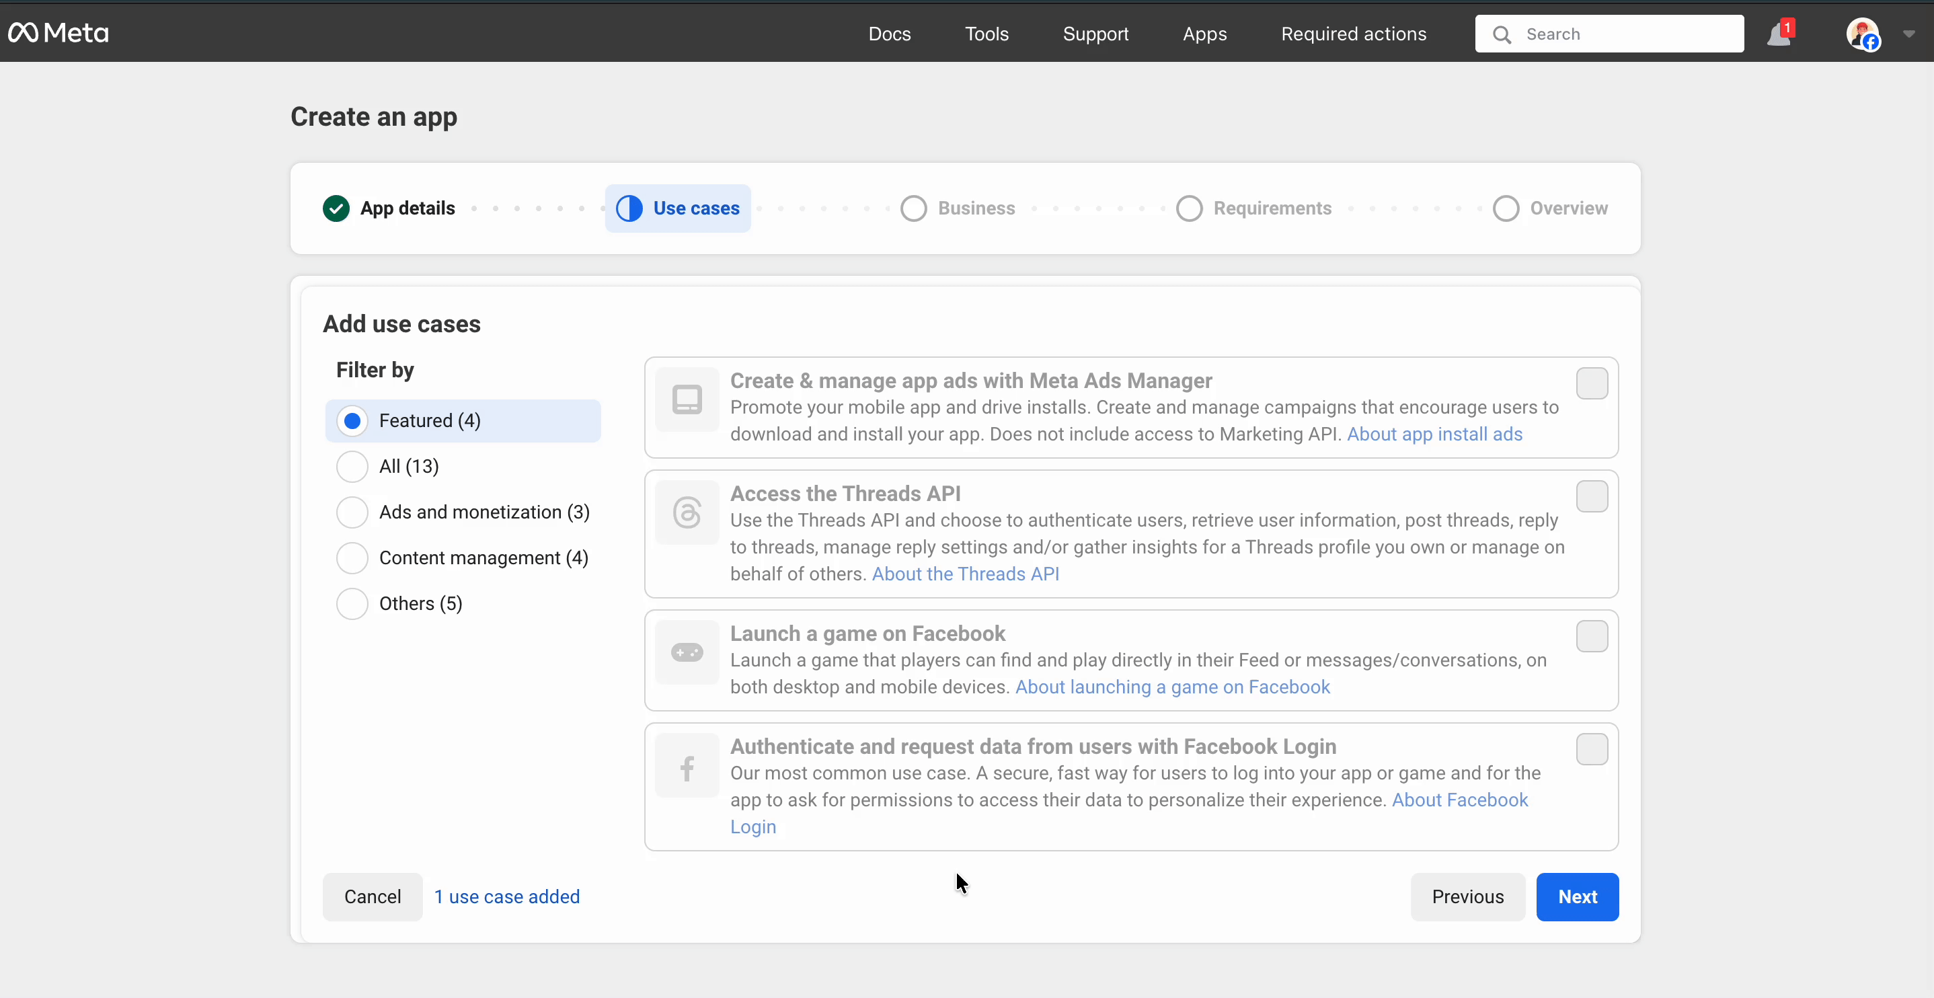
Task: Open the Docs menu
Action: pos(889,34)
